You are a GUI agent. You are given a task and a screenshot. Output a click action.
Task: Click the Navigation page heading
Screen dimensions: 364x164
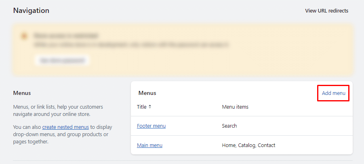point(31,11)
